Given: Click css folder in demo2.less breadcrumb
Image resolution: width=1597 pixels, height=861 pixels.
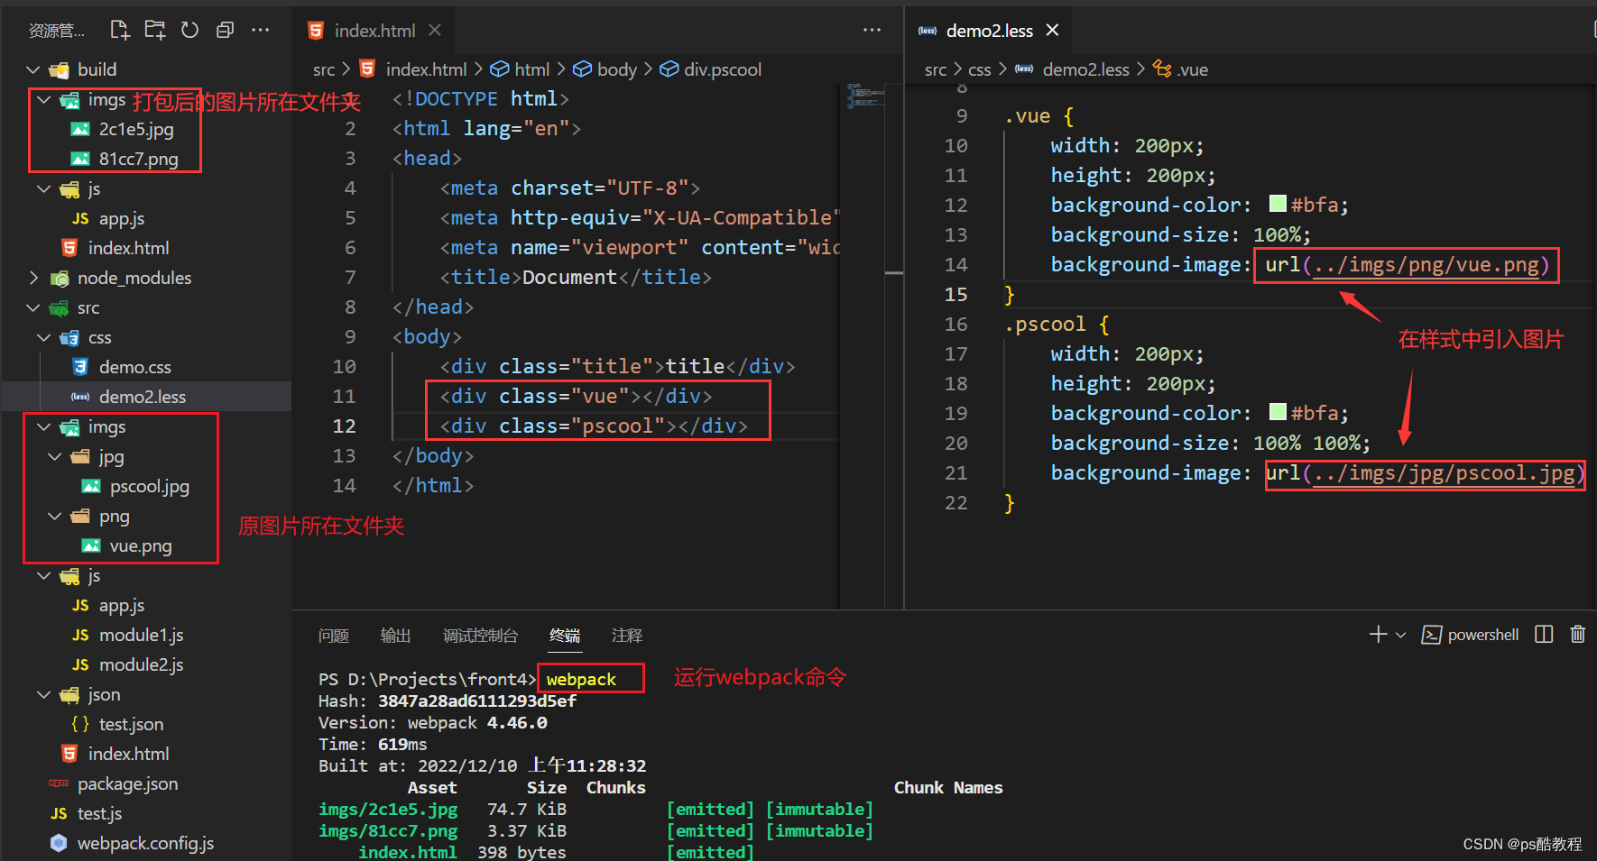Looking at the screenshot, I should [x=979, y=69].
